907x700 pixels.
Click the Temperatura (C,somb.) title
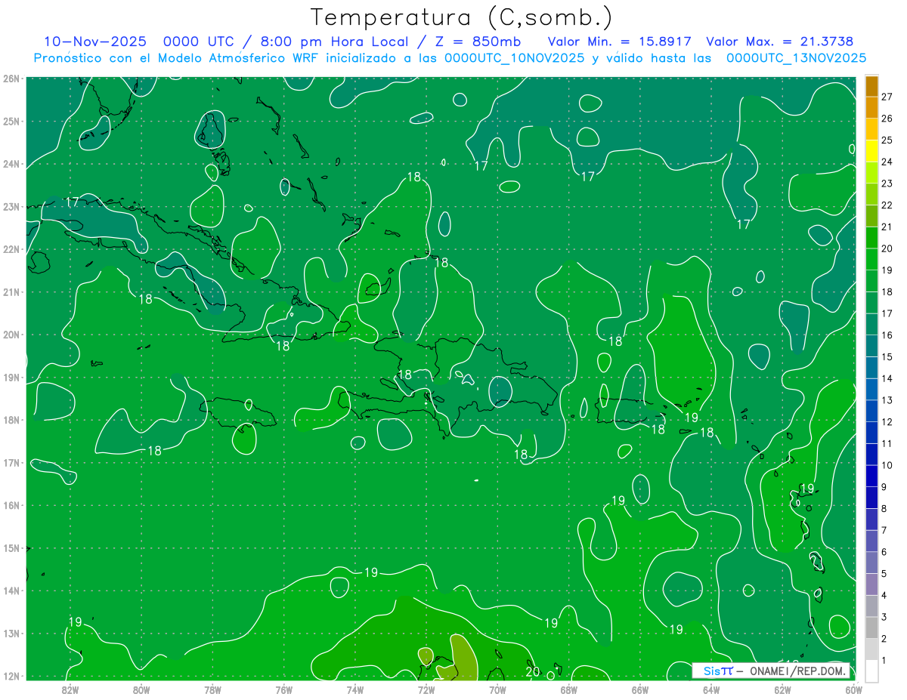[x=462, y=17]
